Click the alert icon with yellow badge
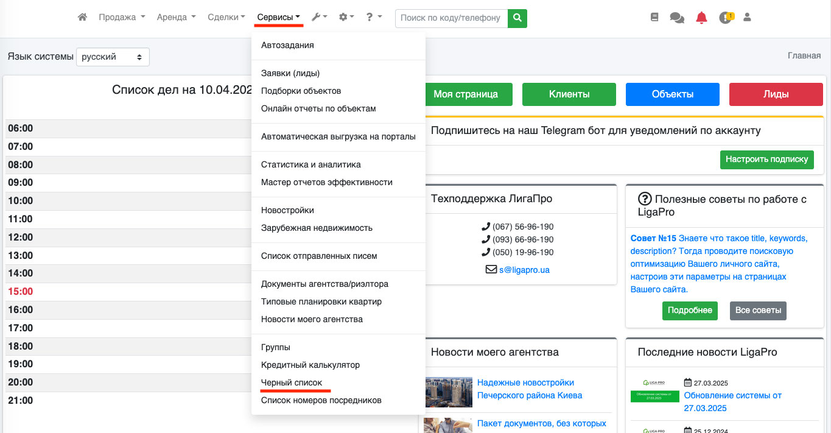 tap(725, 18)
